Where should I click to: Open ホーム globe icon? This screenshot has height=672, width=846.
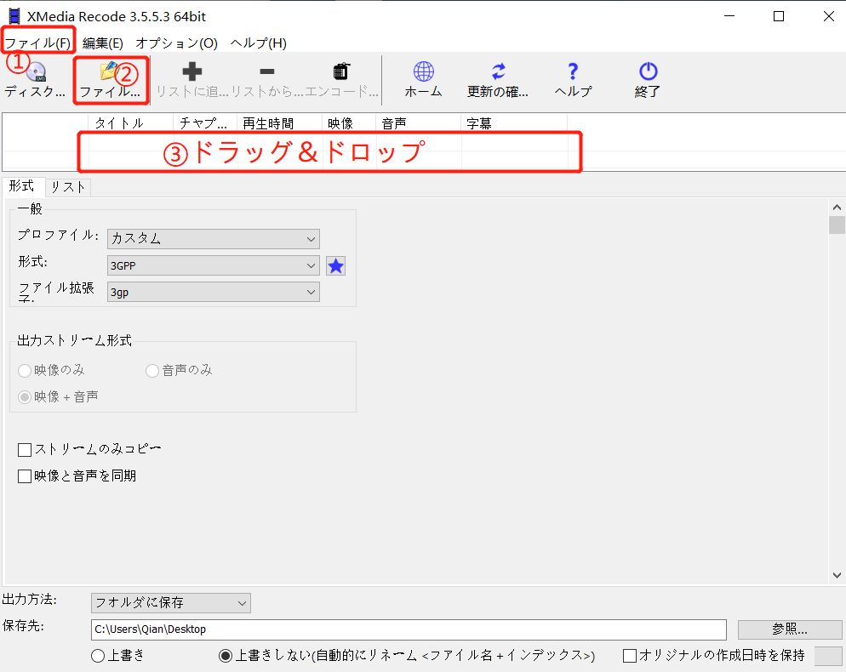[424, 71]
